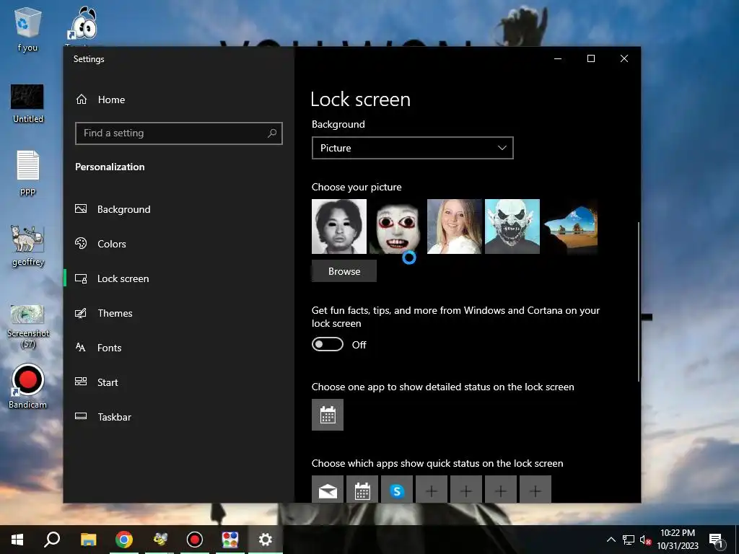
Task: Choose the beach cave picture
Action: [570, 227]
